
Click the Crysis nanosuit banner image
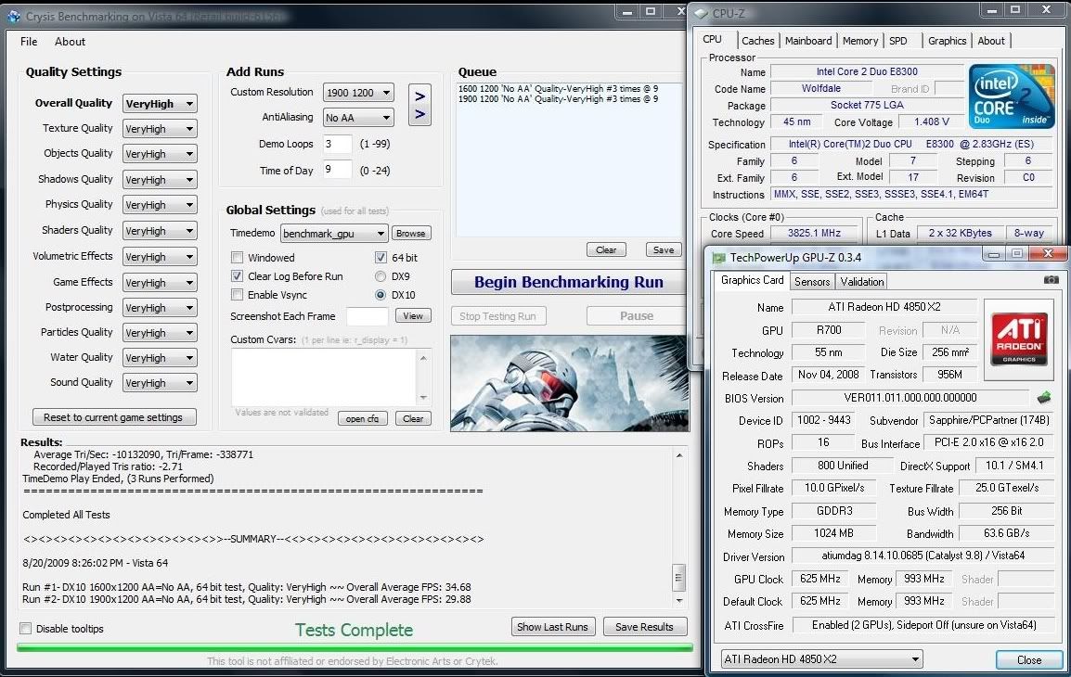tap(569, 383)
